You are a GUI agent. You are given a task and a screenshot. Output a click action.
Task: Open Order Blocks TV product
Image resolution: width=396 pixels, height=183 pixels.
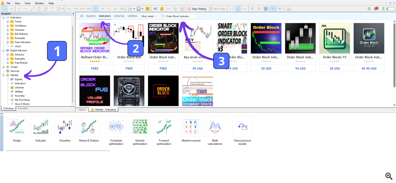tap(335, 47)
